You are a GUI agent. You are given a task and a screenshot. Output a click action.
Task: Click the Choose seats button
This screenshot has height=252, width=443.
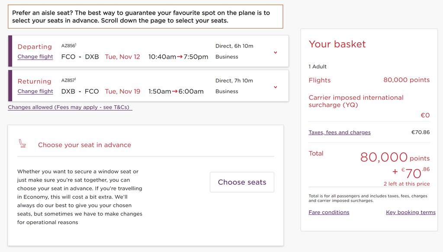(x=242, y=182)
